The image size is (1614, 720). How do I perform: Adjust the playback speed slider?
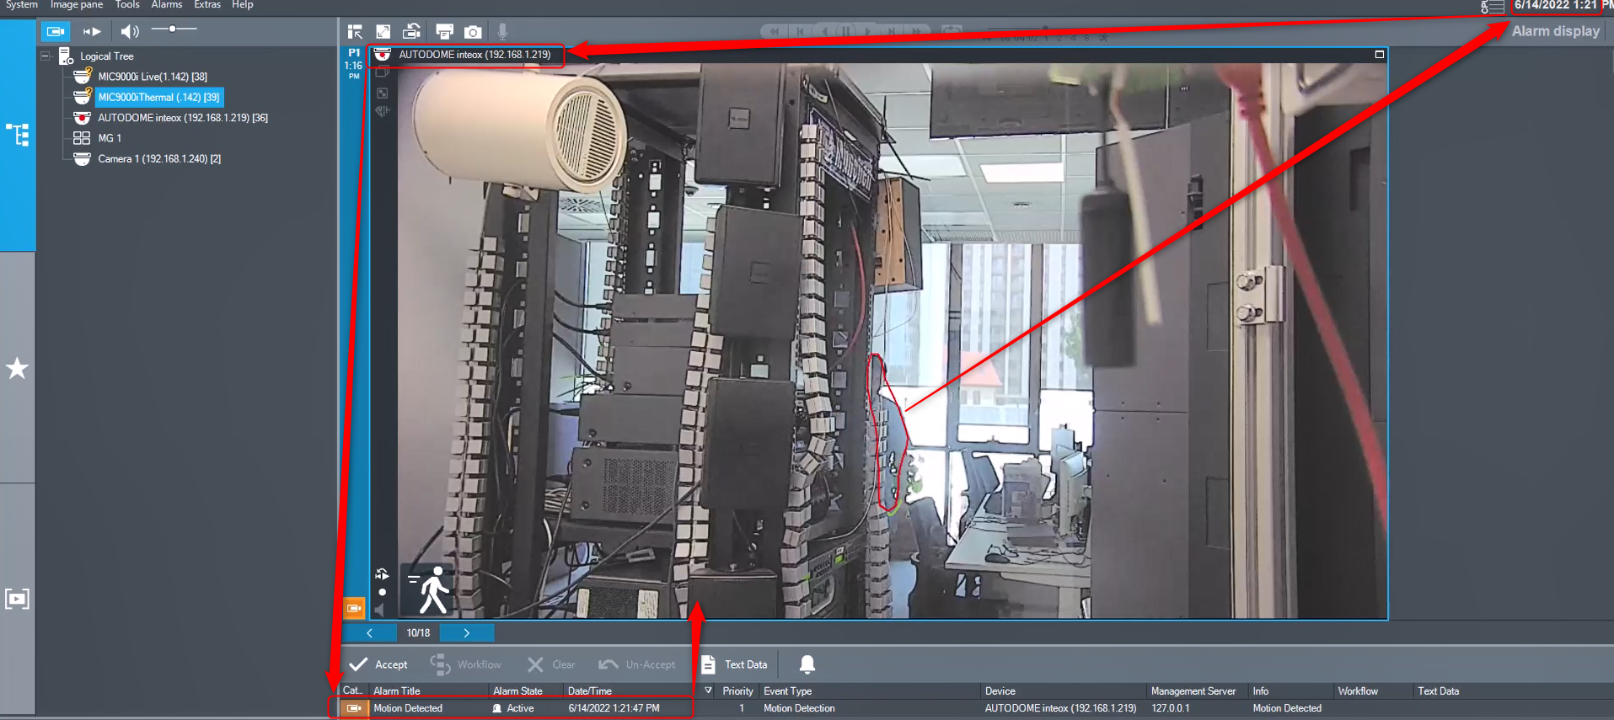point(1045,30)
